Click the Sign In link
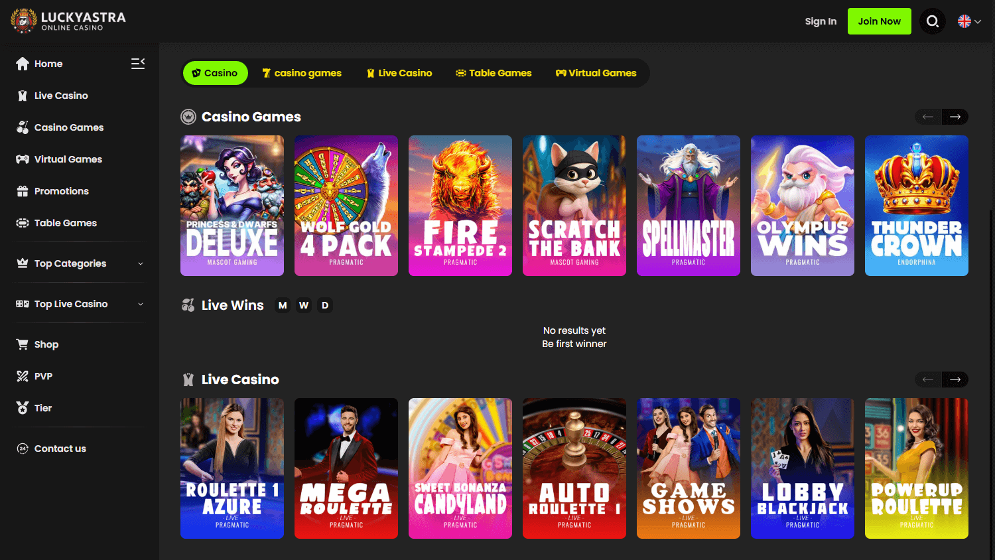Viewport: 995px width, 560px height. click(821, 21)
